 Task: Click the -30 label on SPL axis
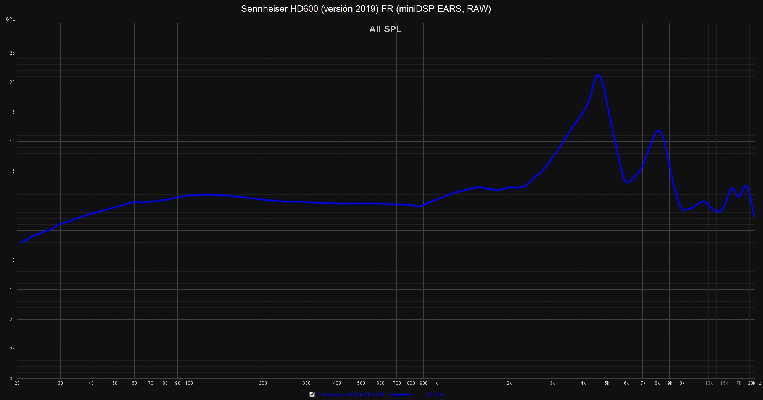pyautogui.click(x=11, y=379)
